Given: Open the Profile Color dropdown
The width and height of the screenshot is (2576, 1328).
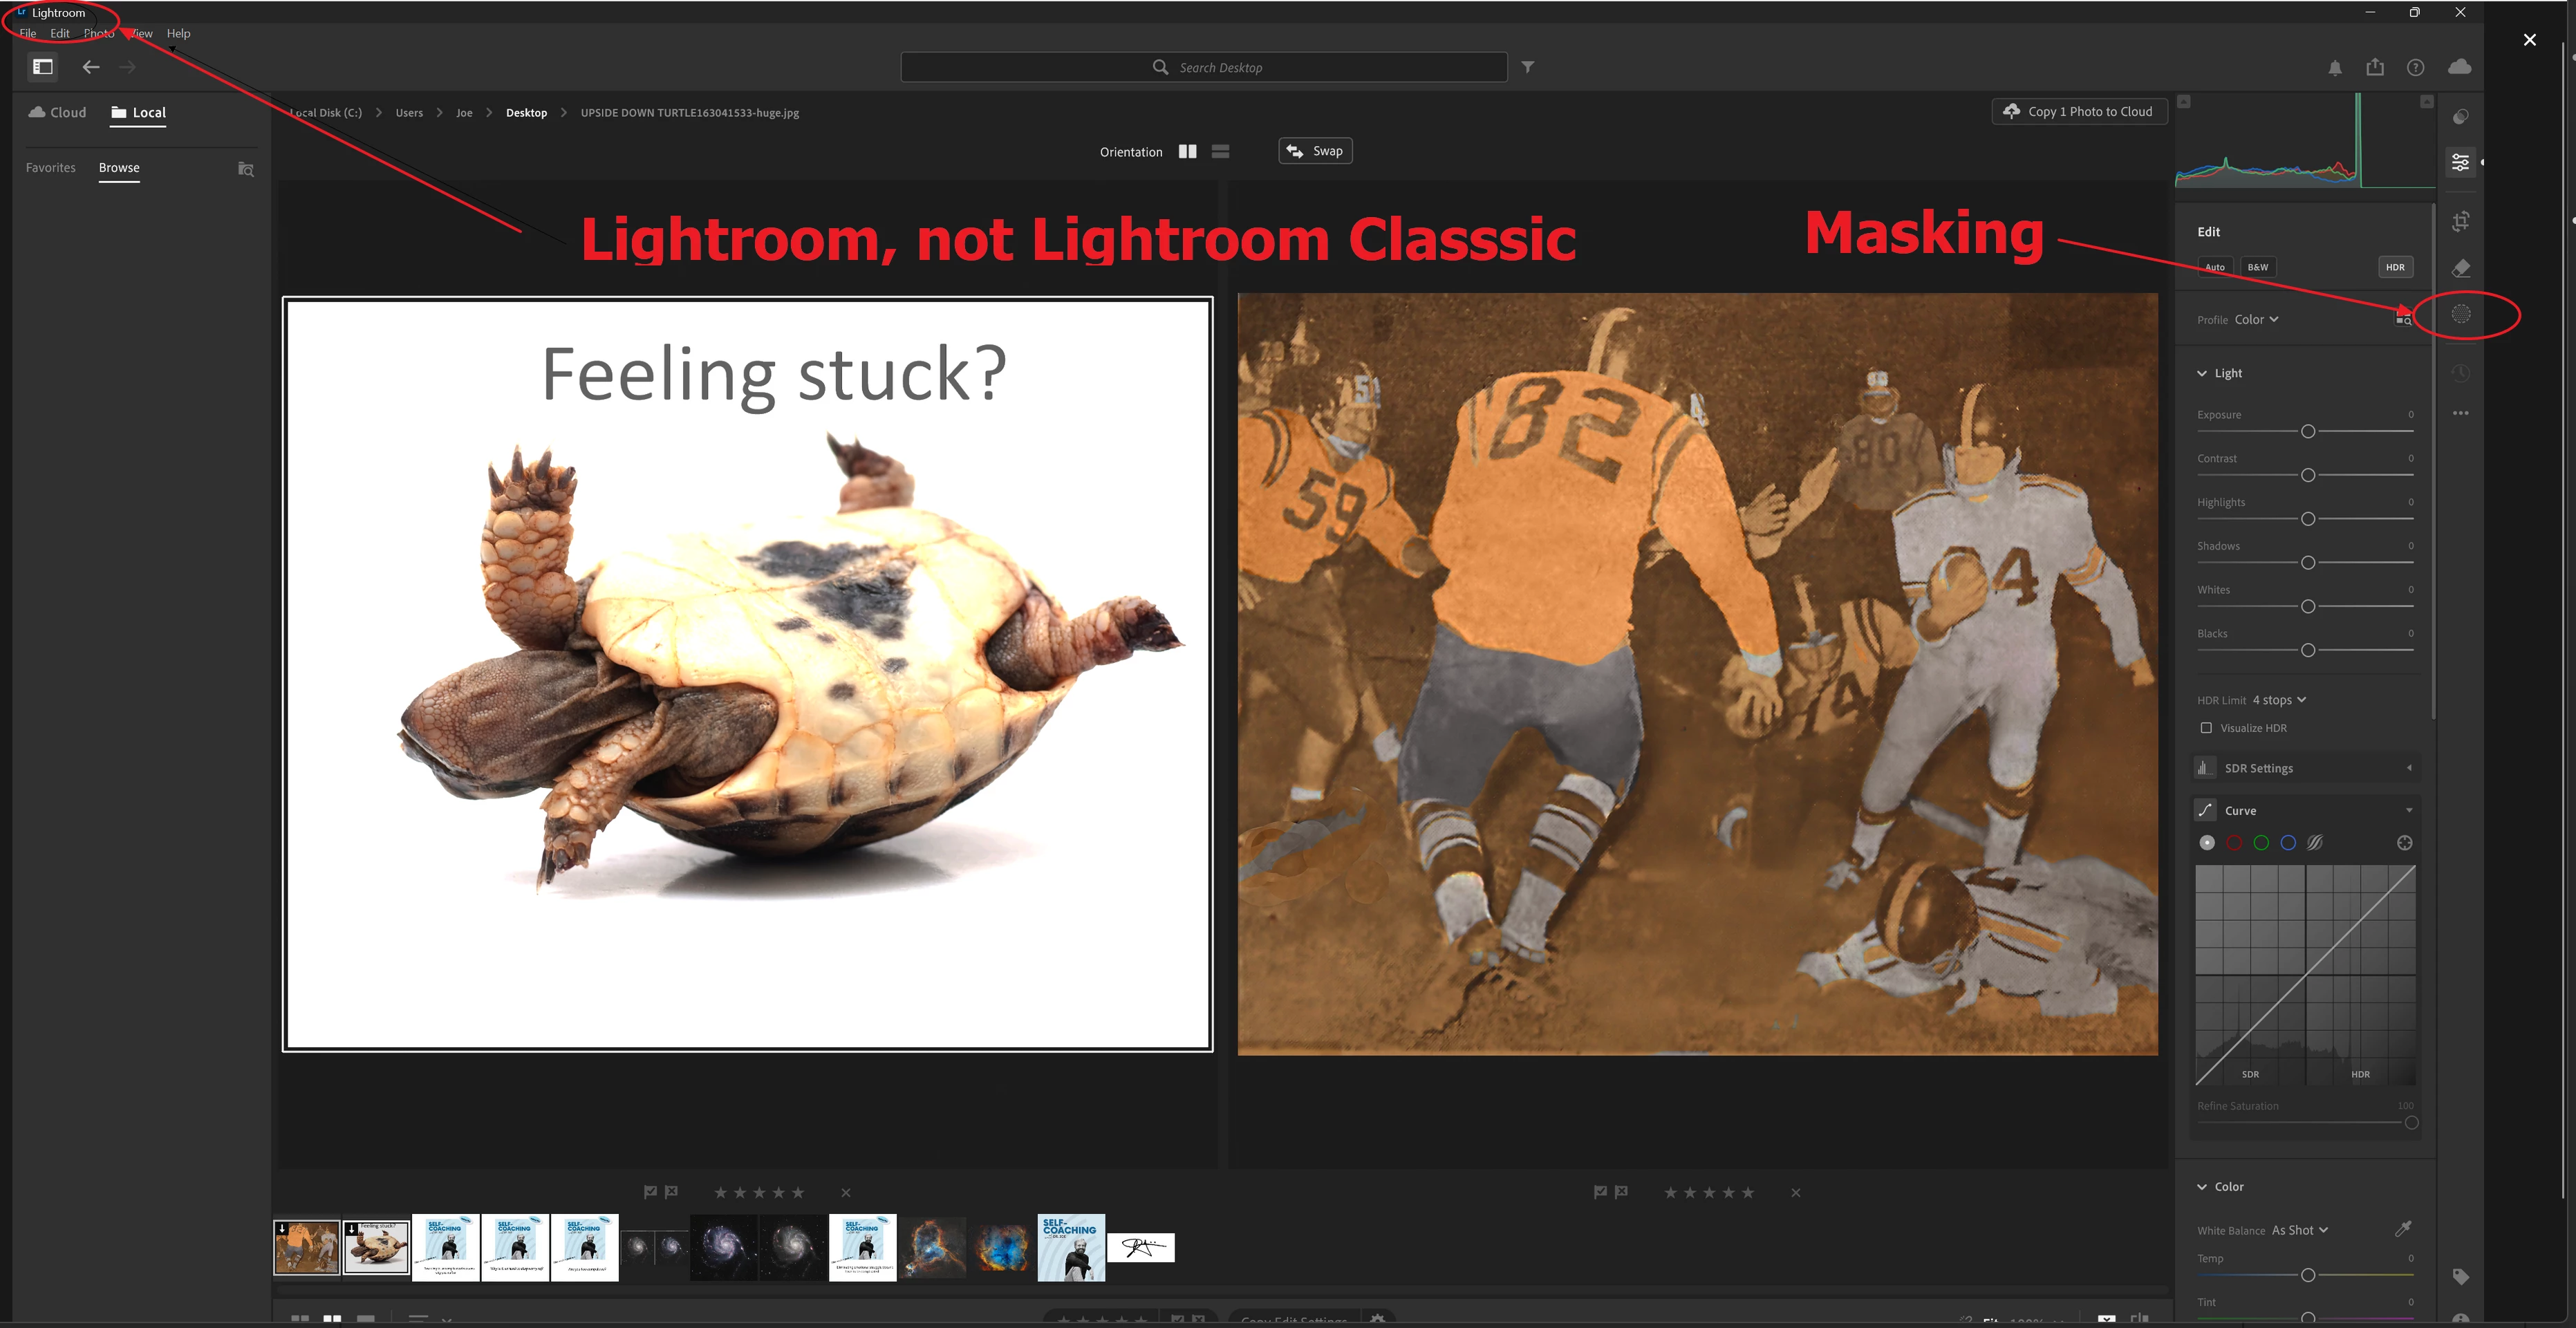Looking at the screenshot, I should click(2256, 320).
